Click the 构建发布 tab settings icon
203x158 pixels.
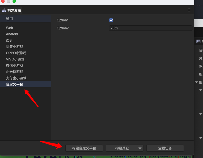4,11
